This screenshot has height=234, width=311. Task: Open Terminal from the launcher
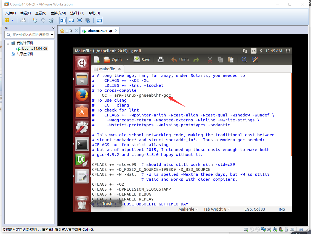tap(82, 144)
